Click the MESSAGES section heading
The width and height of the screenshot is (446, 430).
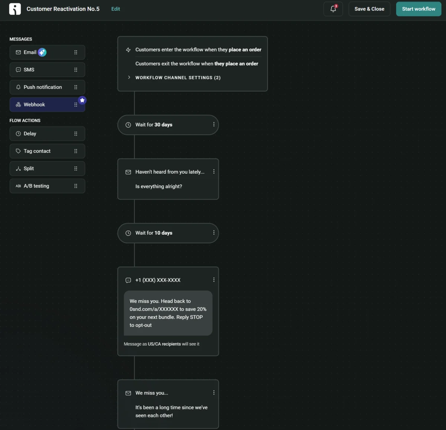21,39
